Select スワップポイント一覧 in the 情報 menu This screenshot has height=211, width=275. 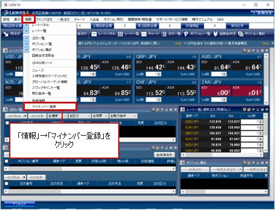[50, 87]
